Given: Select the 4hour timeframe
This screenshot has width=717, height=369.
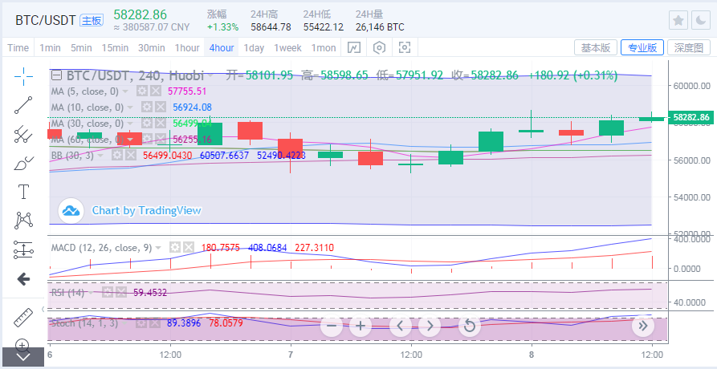Looking at the screenshot, I should point(222,48).
